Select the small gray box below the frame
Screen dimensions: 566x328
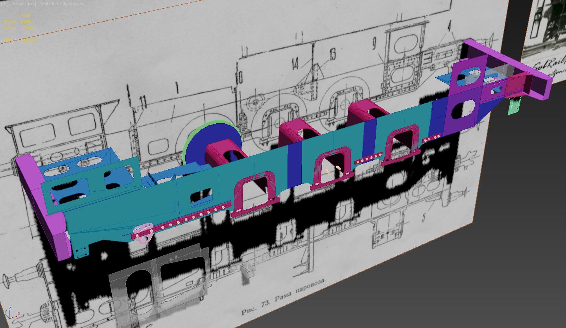click(248, 270)
